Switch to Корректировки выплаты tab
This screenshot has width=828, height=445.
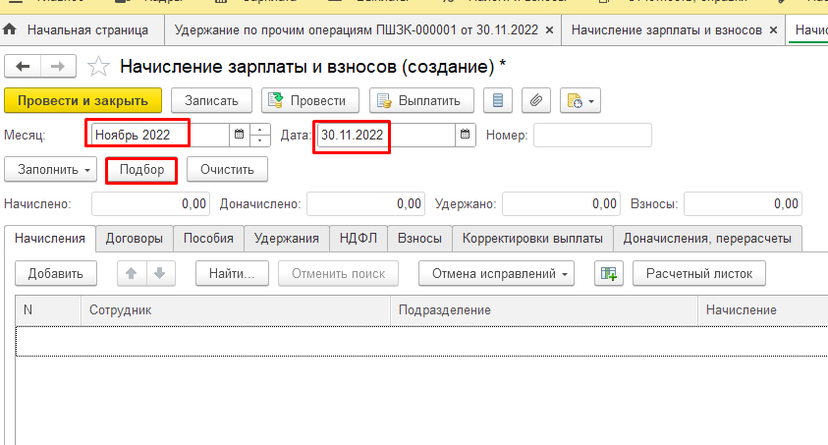coord(532,239)
